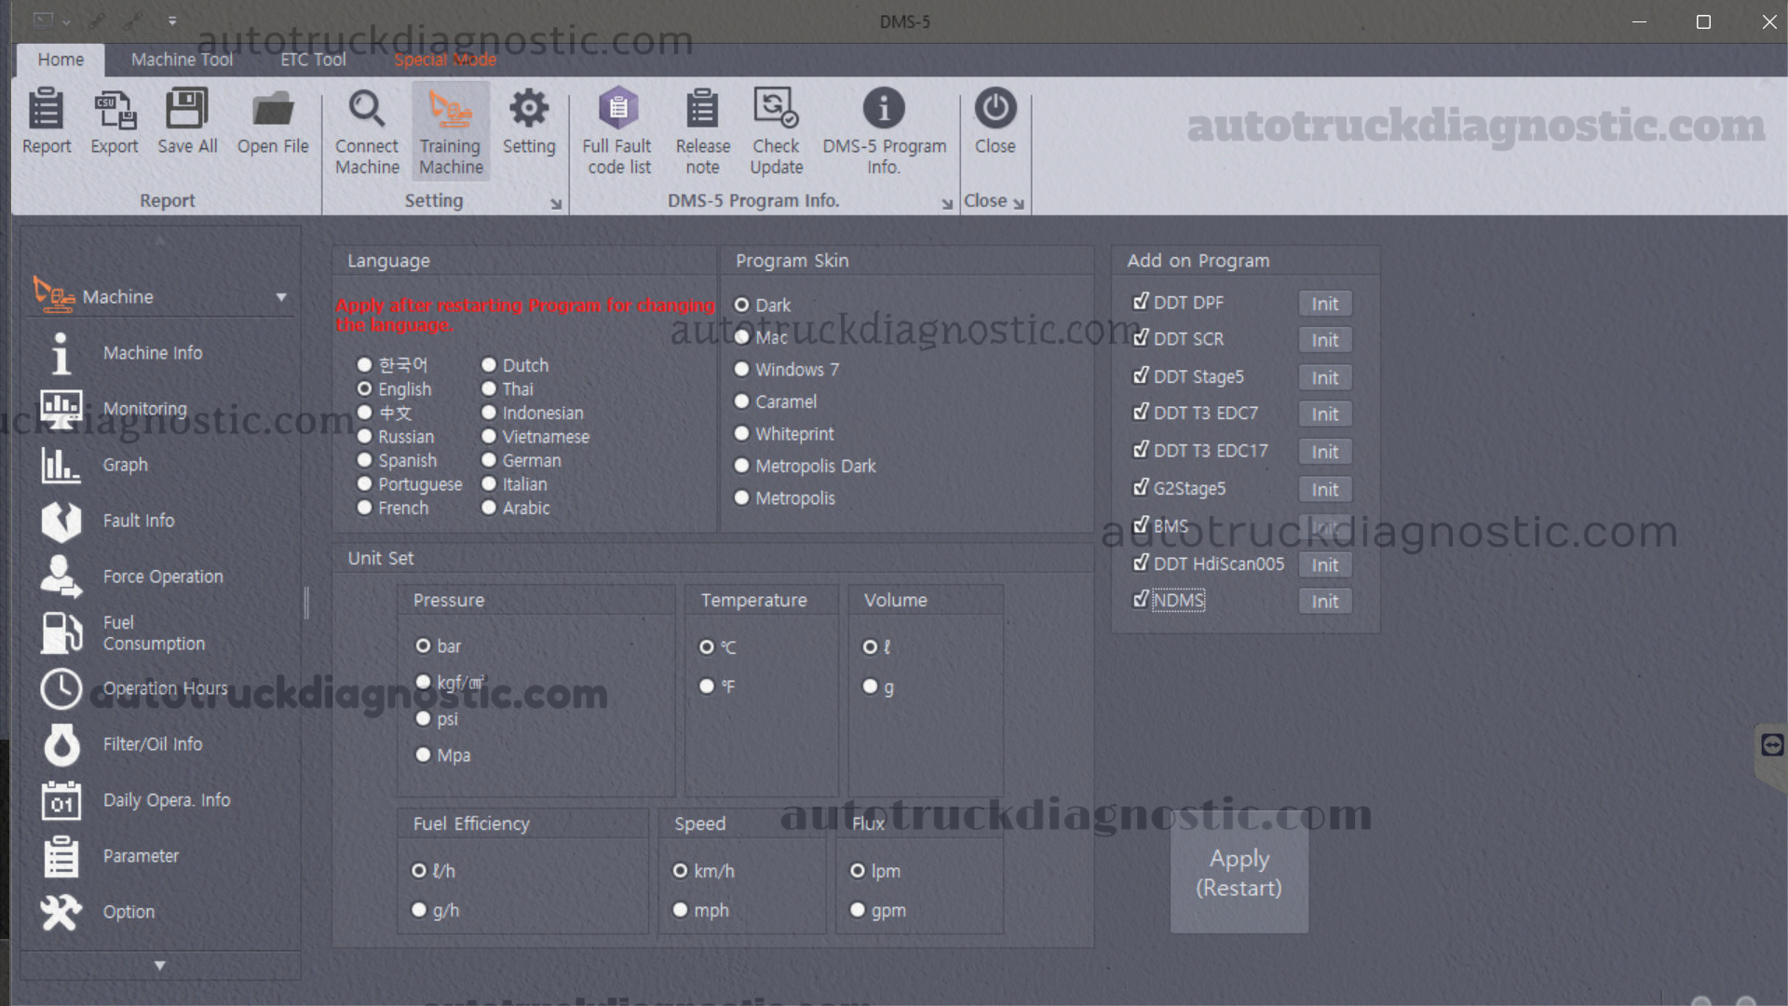Open the ETC Tool tab
The height and width of the screenshot is (1006, 1788).
313,60
